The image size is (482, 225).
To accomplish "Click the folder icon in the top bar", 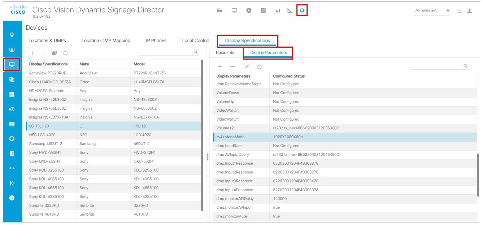I will click(x=220, y=10).
